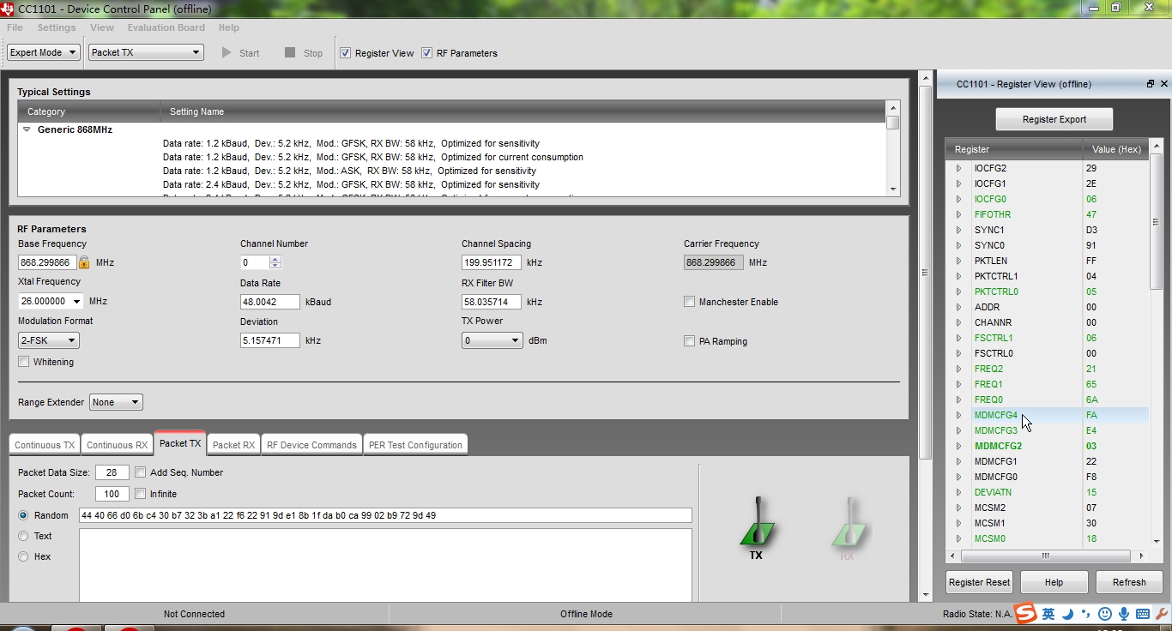Switch to the Continuous RX tab

point(117,445)
